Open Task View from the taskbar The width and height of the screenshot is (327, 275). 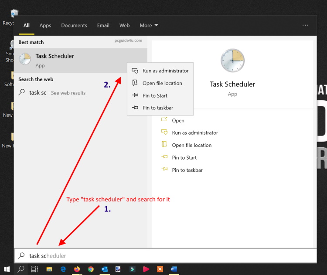coord(34,269)
